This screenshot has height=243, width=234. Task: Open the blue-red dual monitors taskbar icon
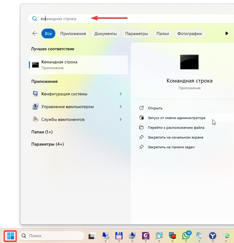[172, 236]
